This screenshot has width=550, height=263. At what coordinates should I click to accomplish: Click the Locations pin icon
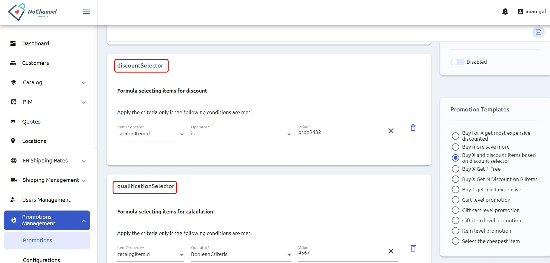(x=13, y=141)
